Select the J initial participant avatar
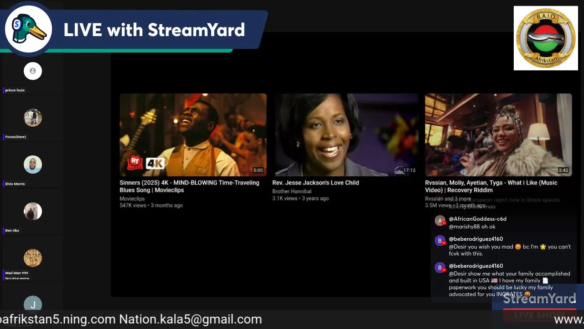This screenshot has height=329, width=584. (x=33, y=304)
